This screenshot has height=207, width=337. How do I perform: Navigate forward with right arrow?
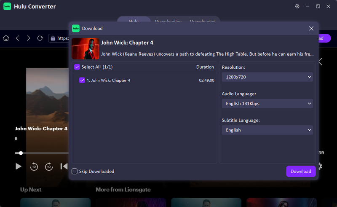point(29,38)
